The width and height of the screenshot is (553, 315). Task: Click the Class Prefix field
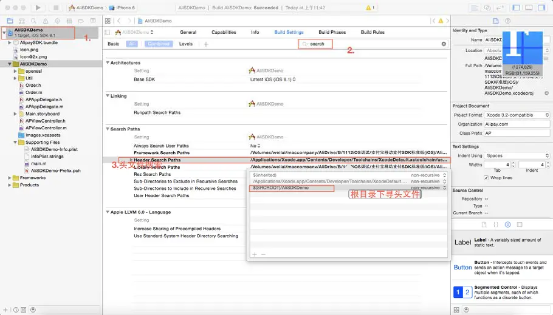coord(517,133)
